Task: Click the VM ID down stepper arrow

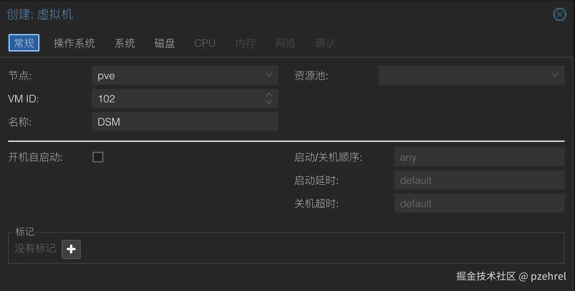Action: click(268, 102)
